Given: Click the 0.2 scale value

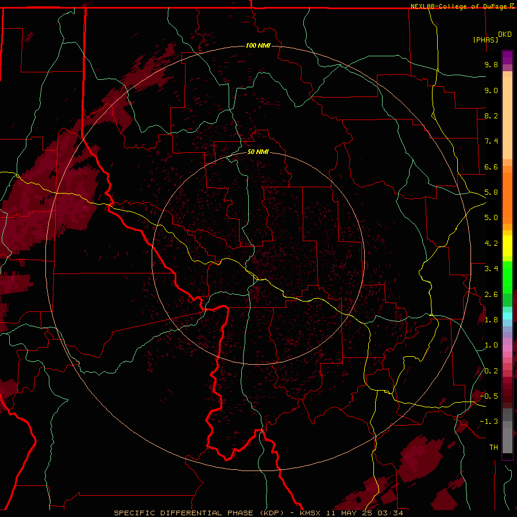Looking at the screenshot, I should (491, 371).
